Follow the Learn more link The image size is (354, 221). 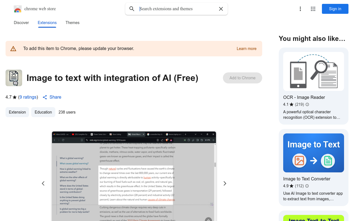pos(247,49)
